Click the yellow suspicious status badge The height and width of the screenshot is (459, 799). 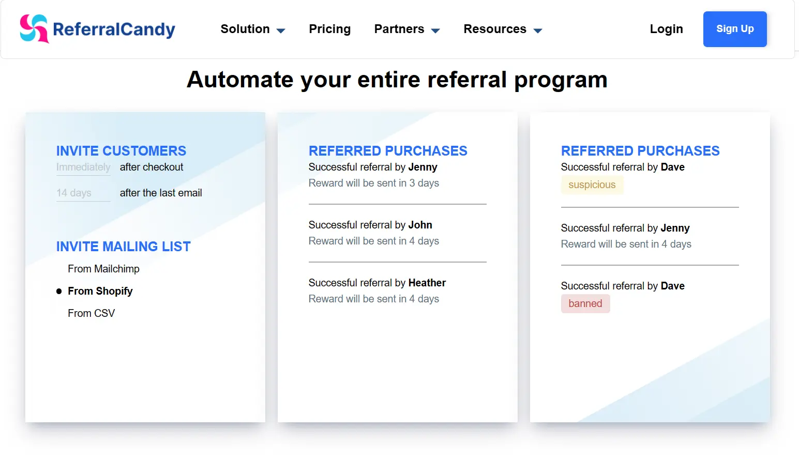592,185
